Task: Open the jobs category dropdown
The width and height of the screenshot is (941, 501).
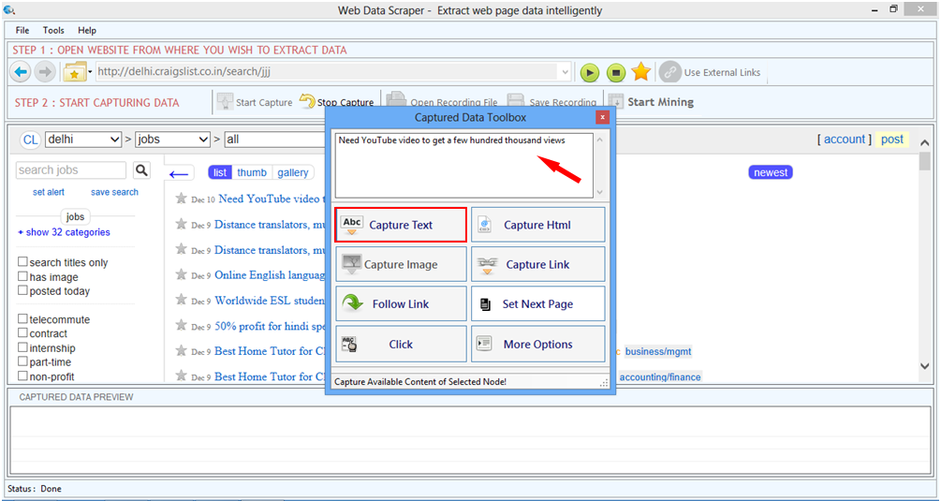Action: point(172,140)
